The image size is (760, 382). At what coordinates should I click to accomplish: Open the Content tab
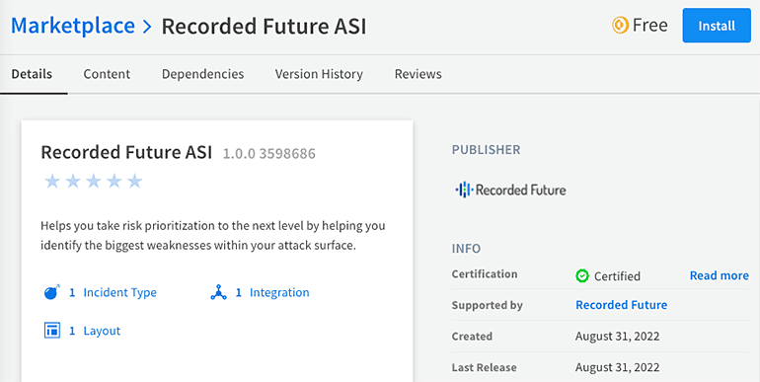click(107, 74)
